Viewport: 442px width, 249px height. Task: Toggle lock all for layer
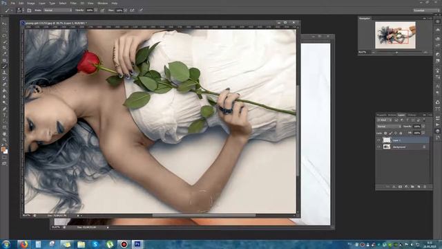401,133
